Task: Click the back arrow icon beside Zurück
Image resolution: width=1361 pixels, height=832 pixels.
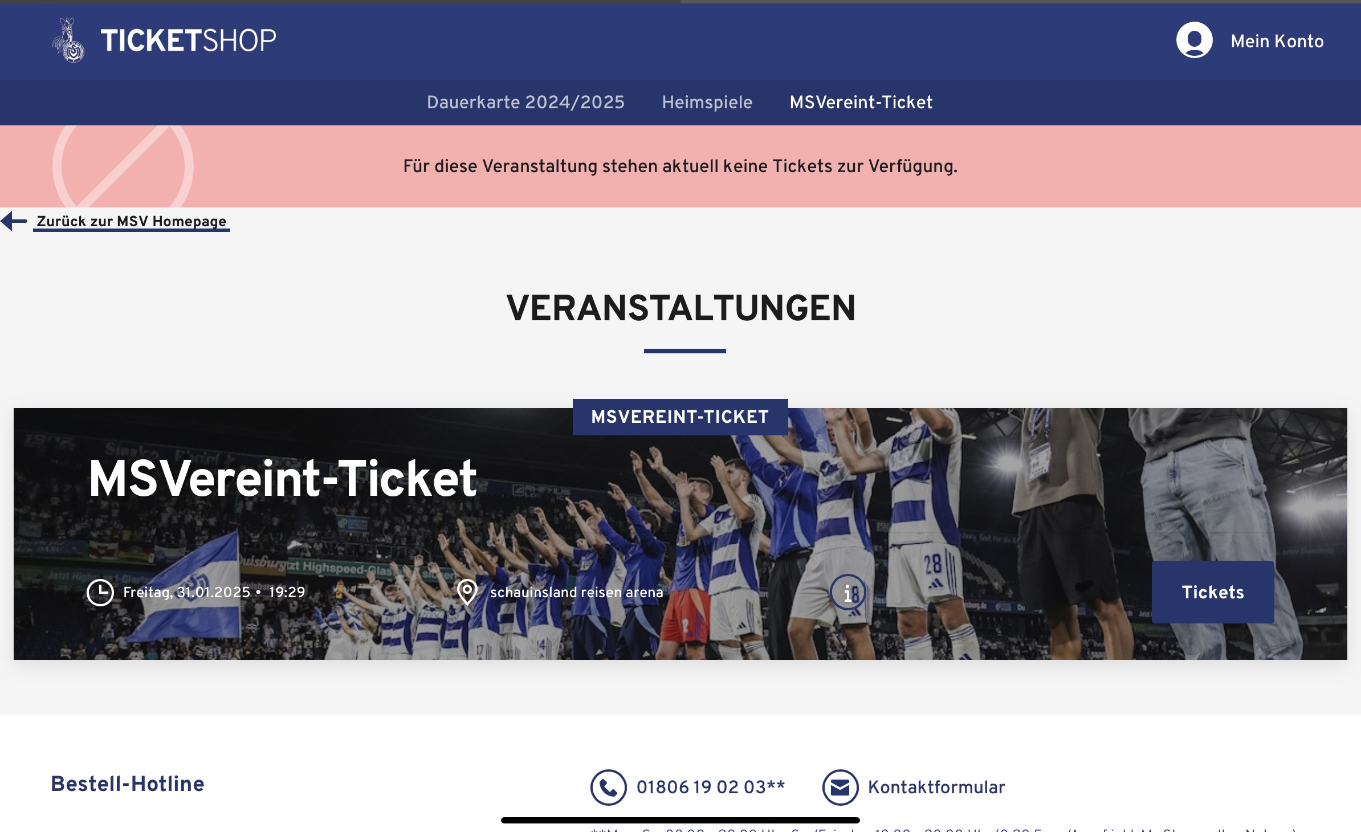Action: coord(14,221)
